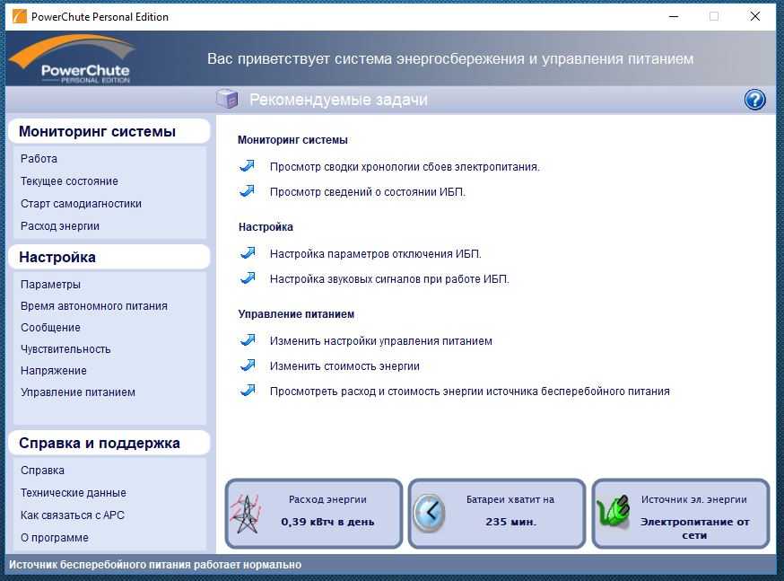Open Просмотреть расход и стоимость энергии link
The height and width of the screenshot is (581, 784).
469,392
